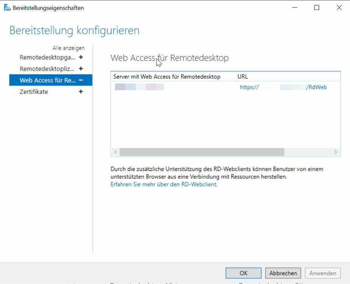Confirm the dialog with OK button
Screen dimensions: 350x284
[x=243, y=273]
